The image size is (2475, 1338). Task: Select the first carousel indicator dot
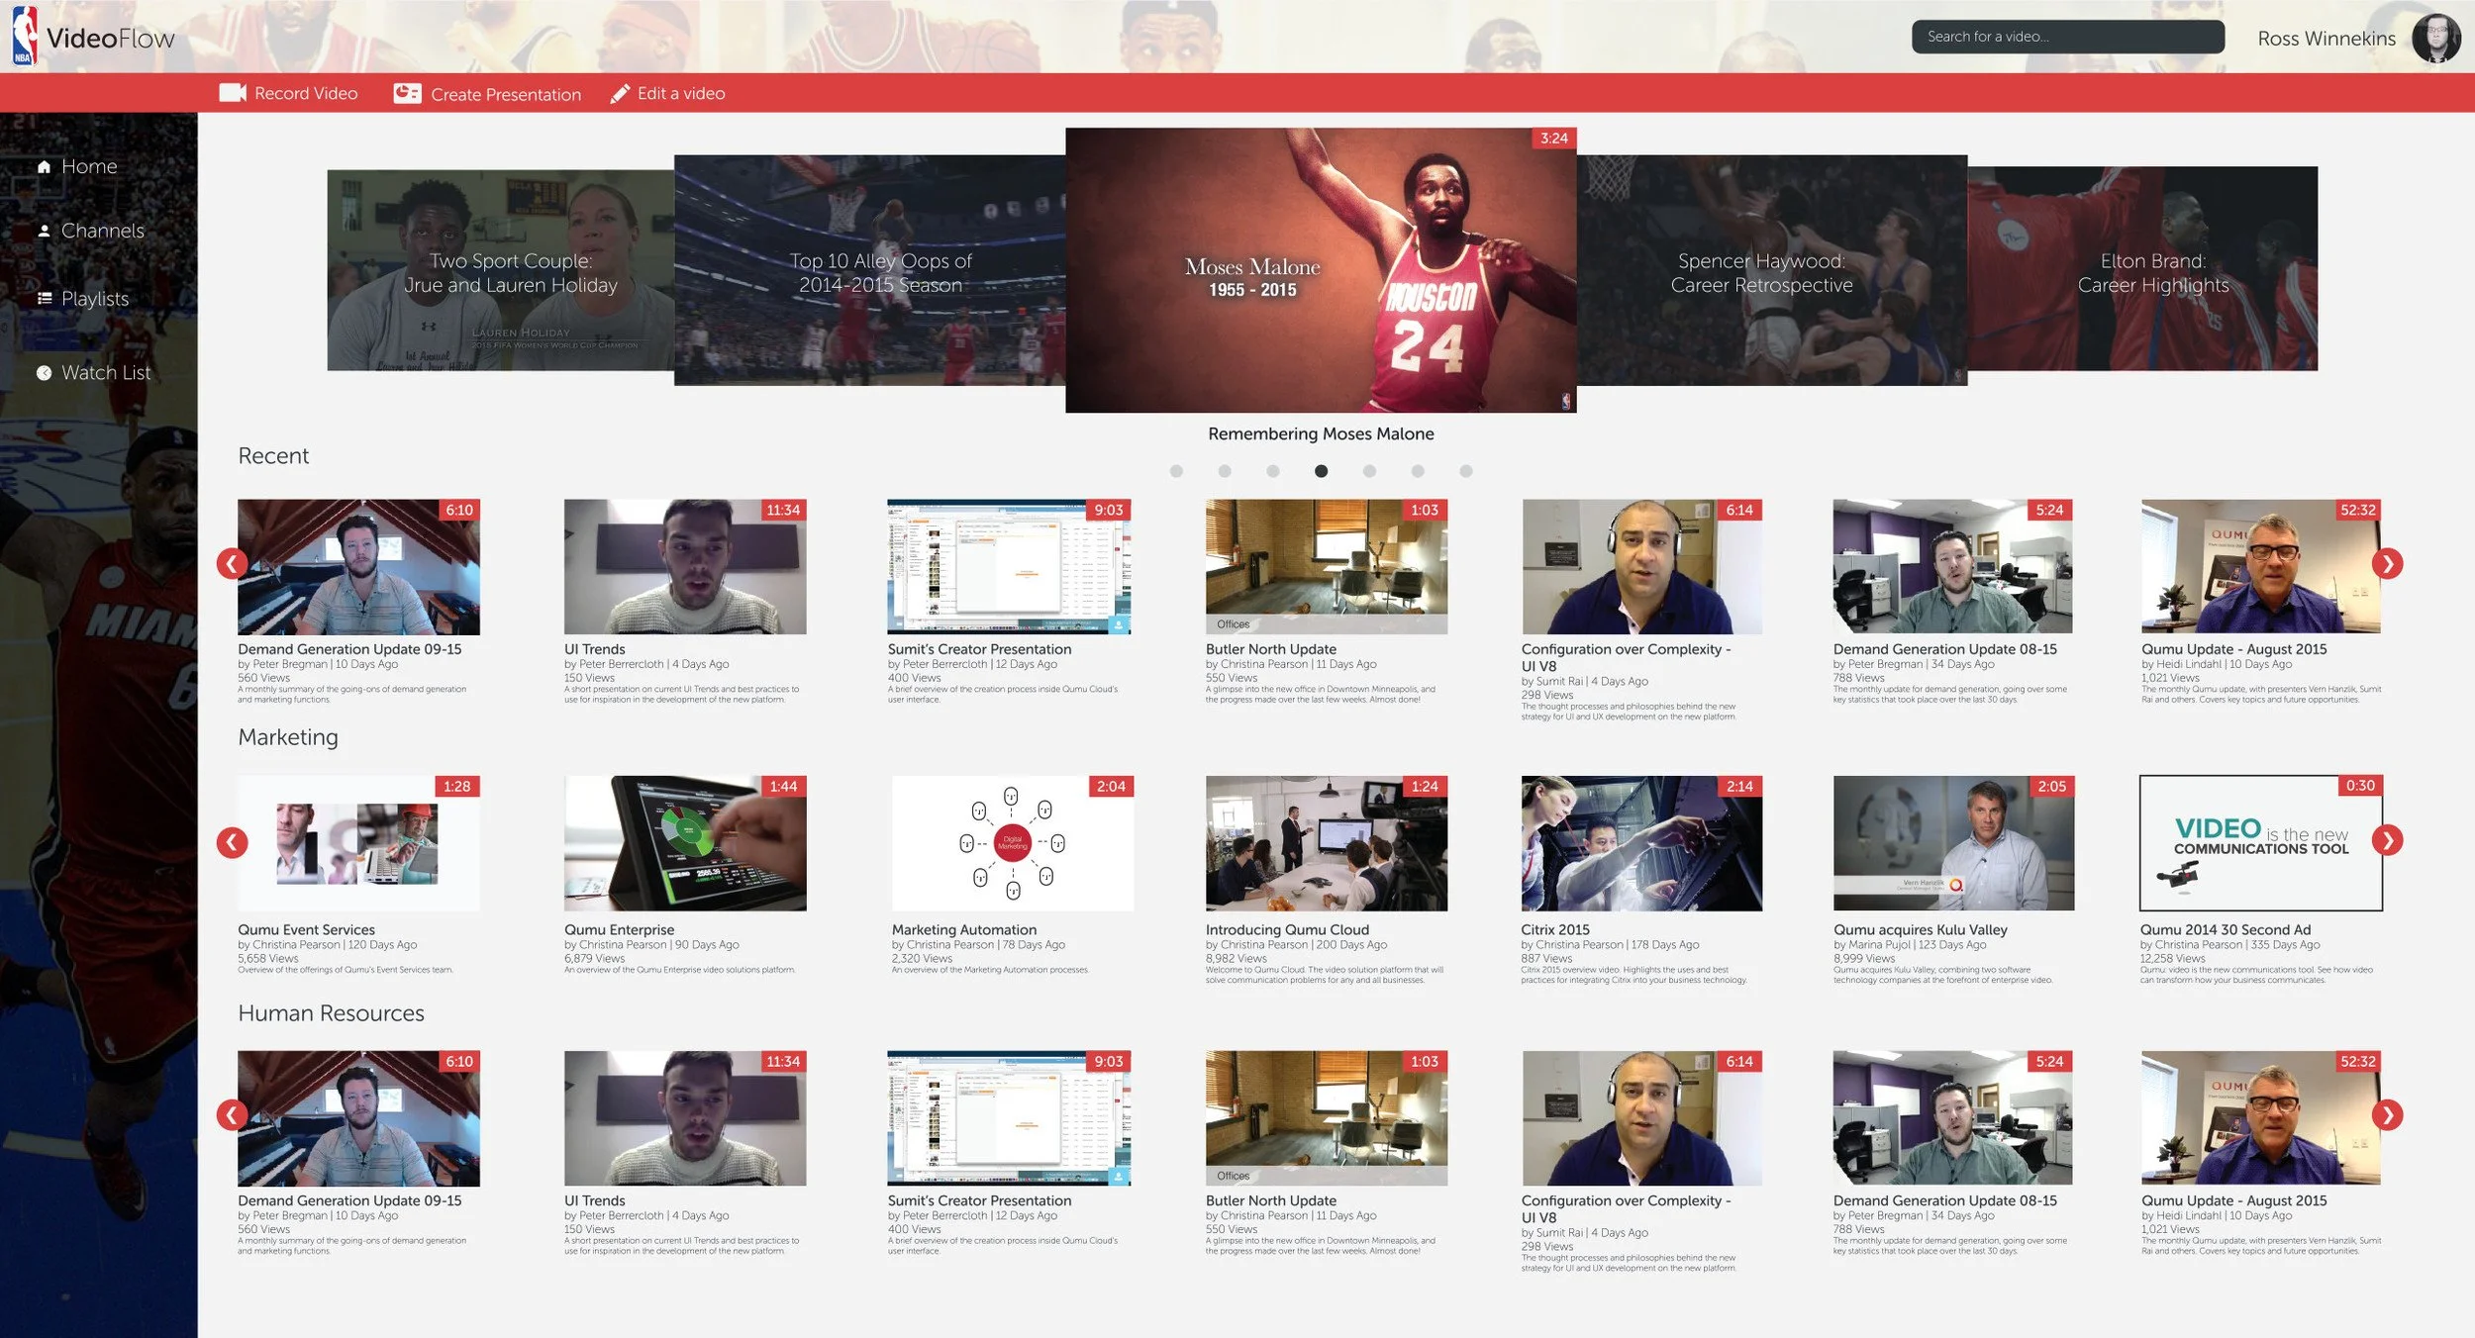click(1174, 471)
